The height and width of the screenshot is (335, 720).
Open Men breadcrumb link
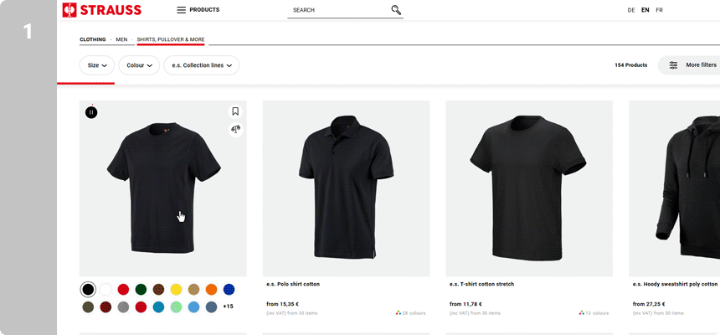click(x=121, y=39)
